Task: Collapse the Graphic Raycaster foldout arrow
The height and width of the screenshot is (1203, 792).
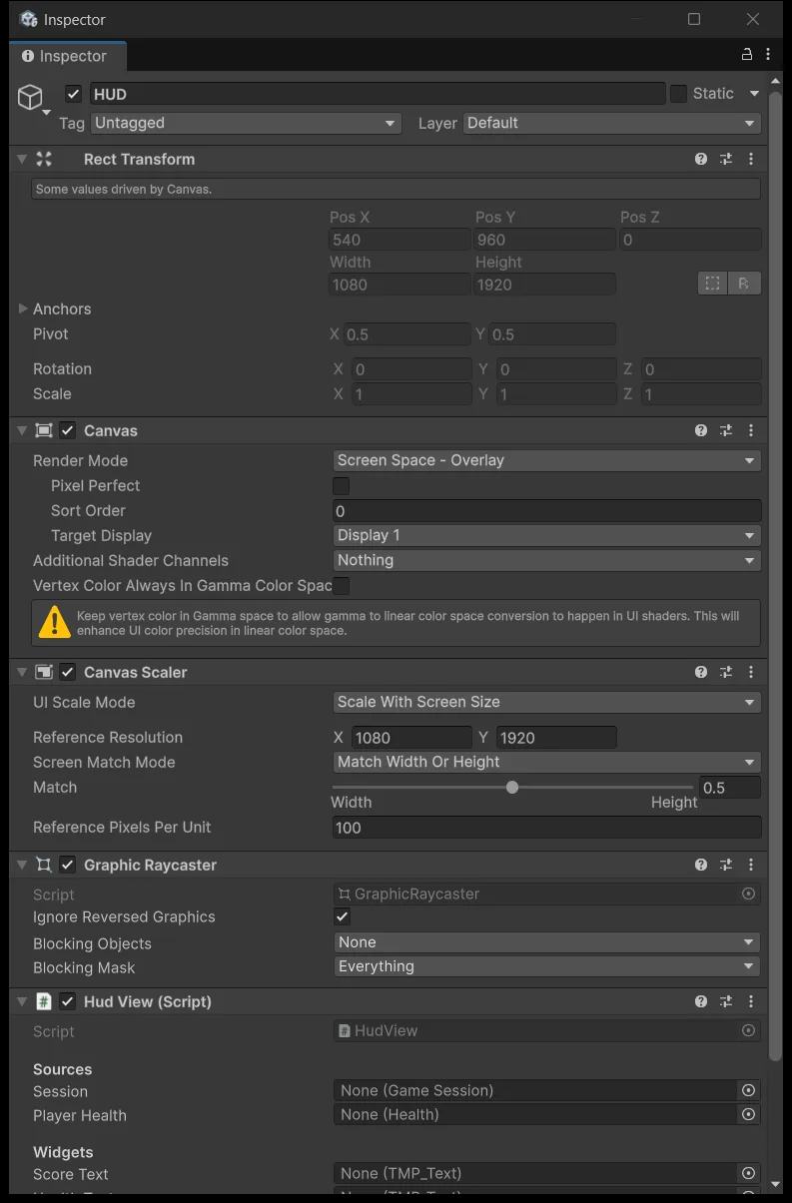Action: pos(22,865)
